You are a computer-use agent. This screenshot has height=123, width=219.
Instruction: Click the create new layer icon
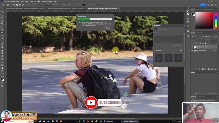[x=212, y=69]
